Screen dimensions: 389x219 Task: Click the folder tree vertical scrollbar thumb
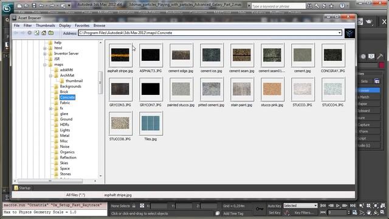click(x=100, y=83)
